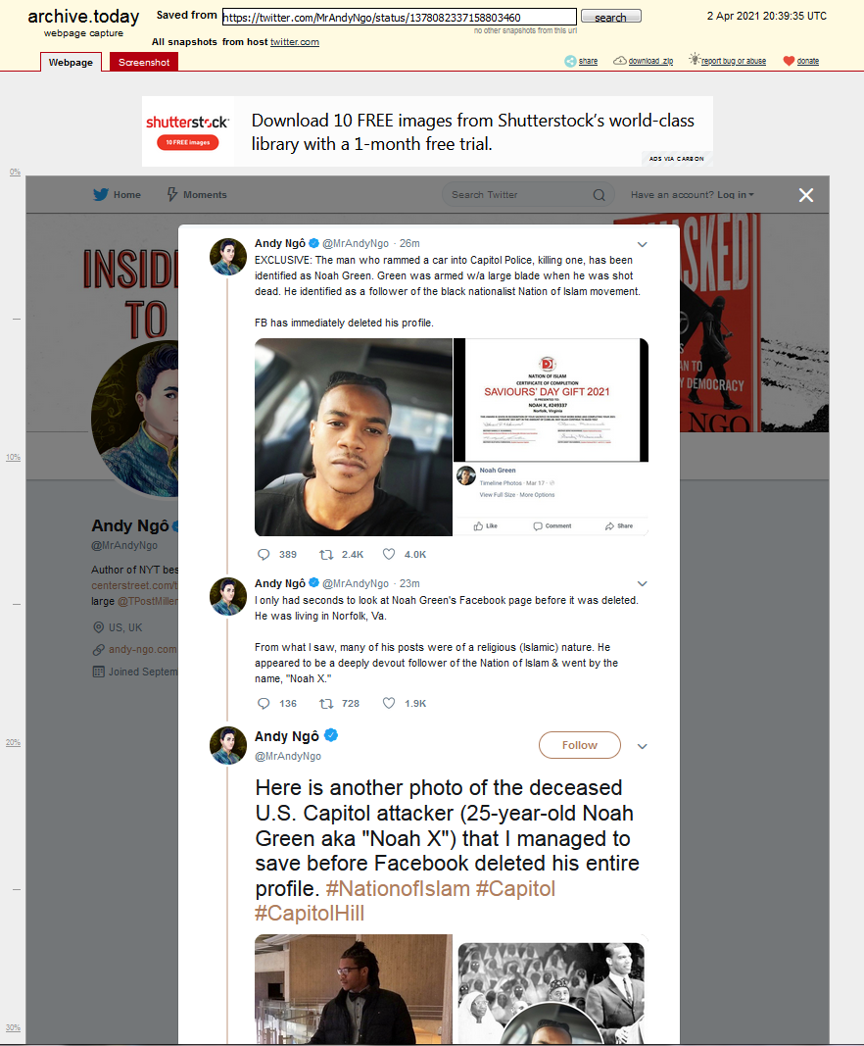
Task: Expand the first tweet's options chevron
Action: tap(643, 244)
